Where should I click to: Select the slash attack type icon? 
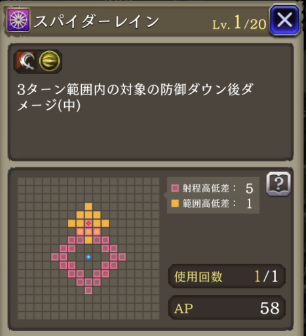[26, 61]
